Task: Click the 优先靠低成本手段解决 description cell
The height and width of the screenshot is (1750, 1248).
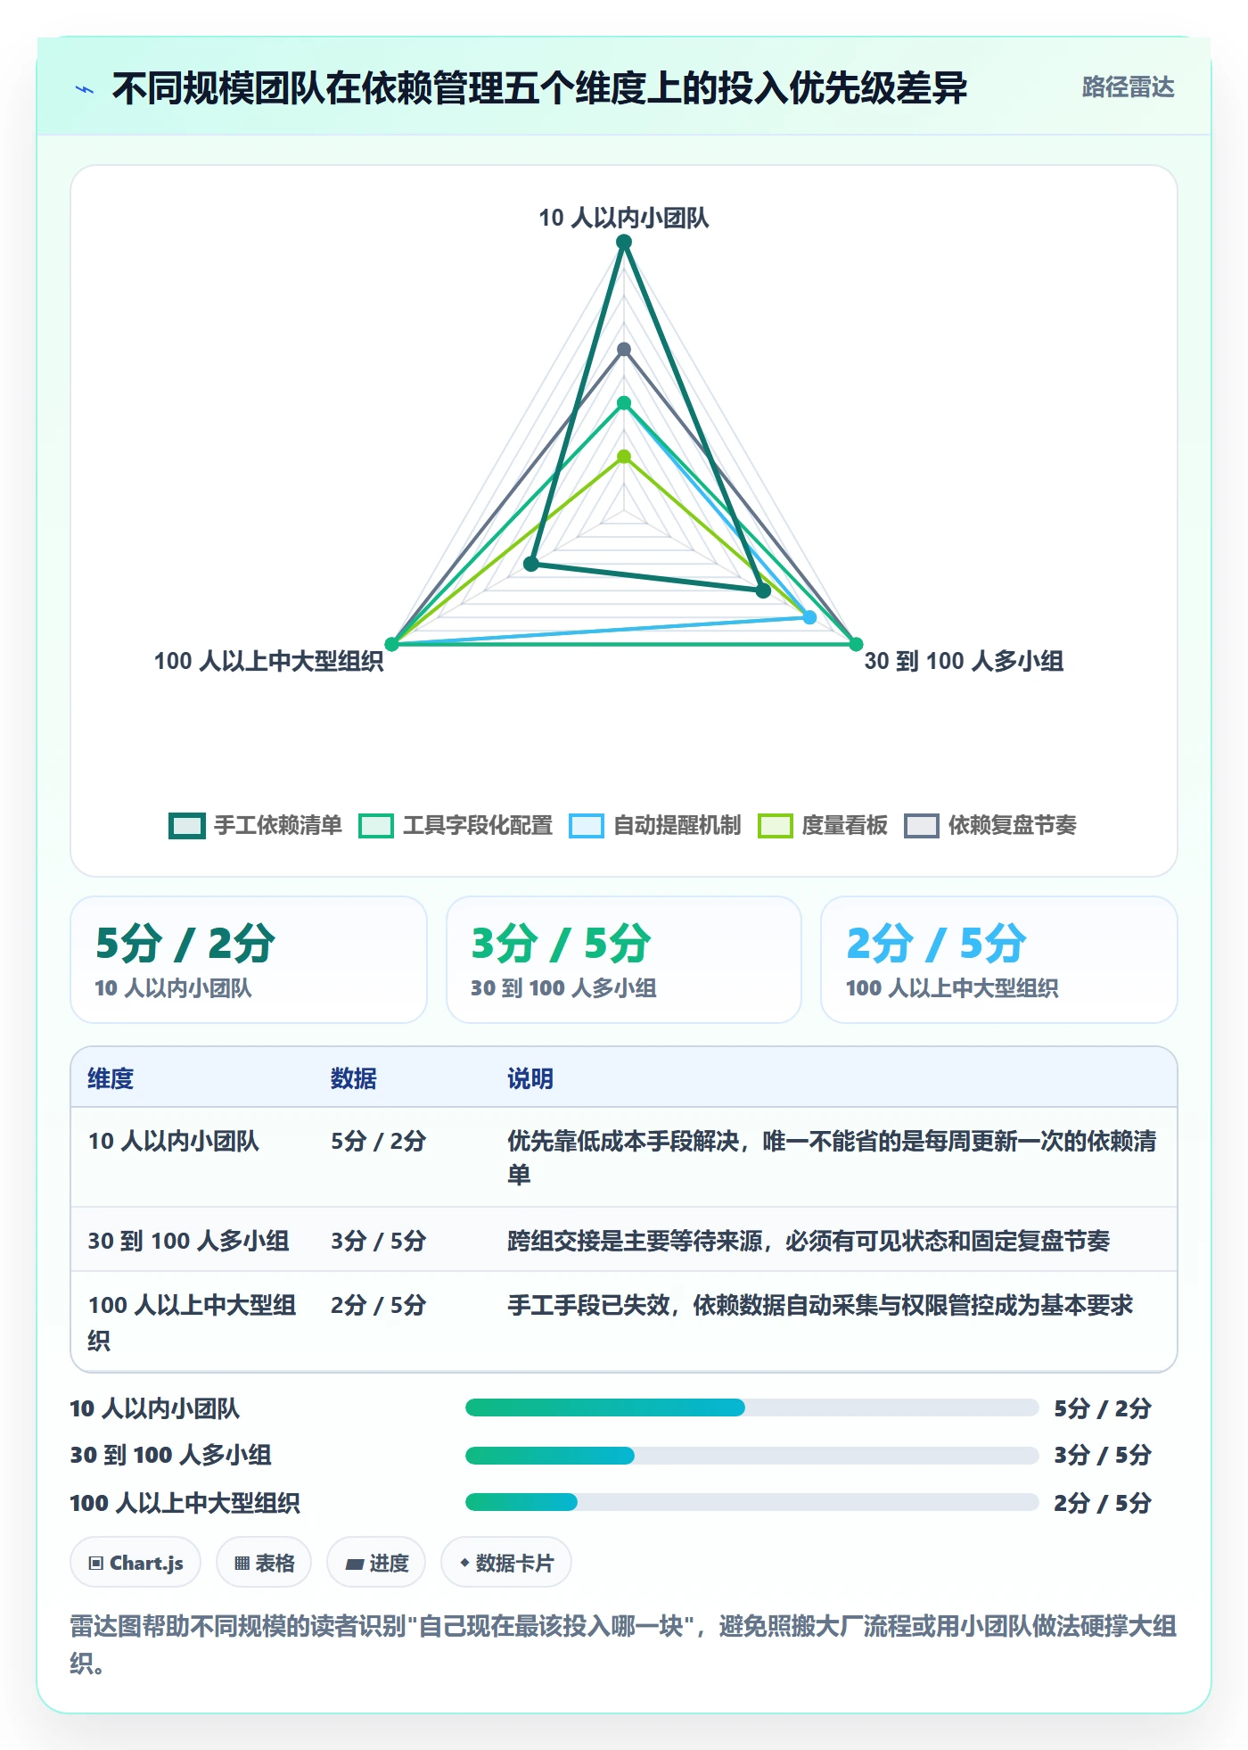Action: (x=832, y=1158)
